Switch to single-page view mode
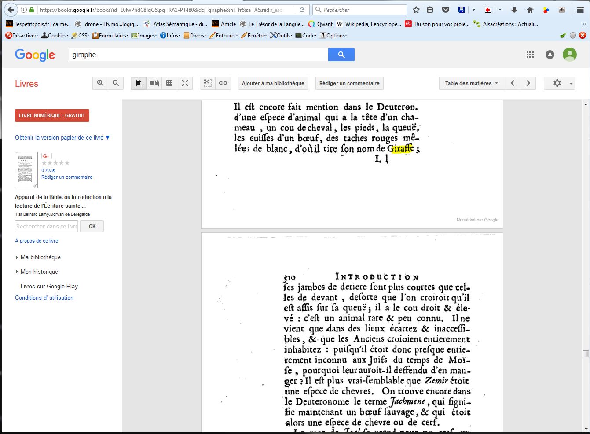590x434 pixels. 139,83
